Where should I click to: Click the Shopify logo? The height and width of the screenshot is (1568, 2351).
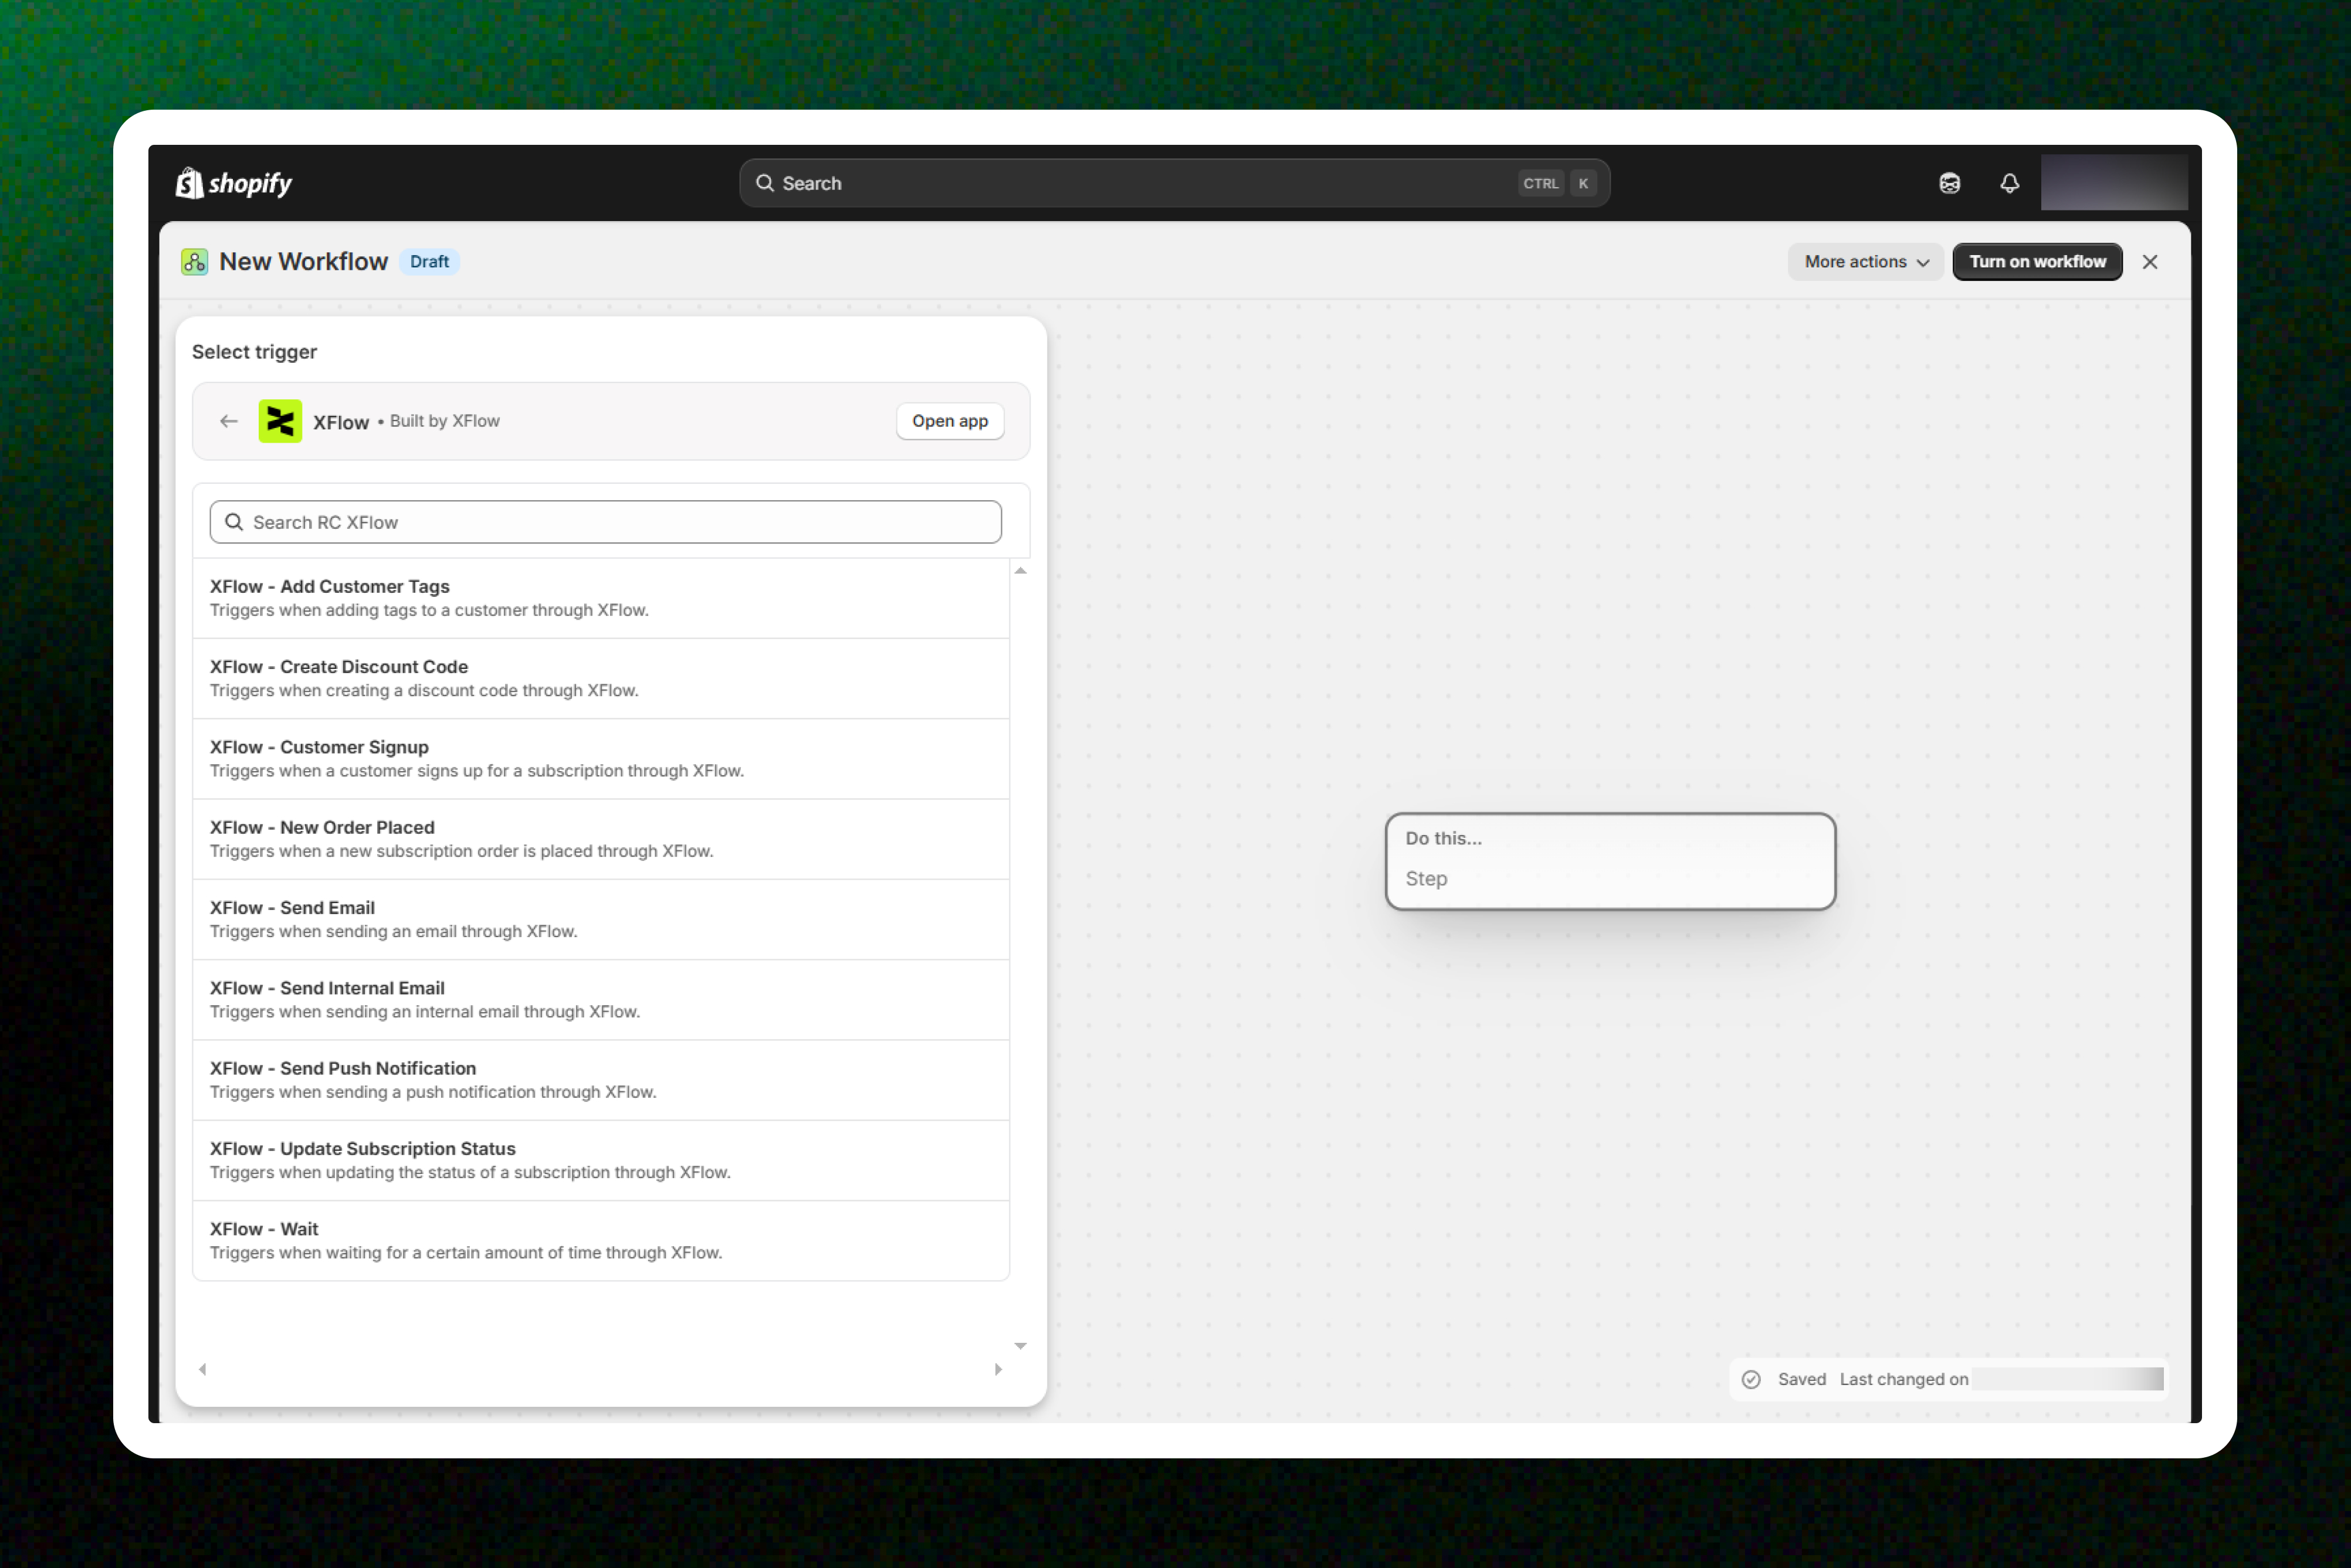234,183
